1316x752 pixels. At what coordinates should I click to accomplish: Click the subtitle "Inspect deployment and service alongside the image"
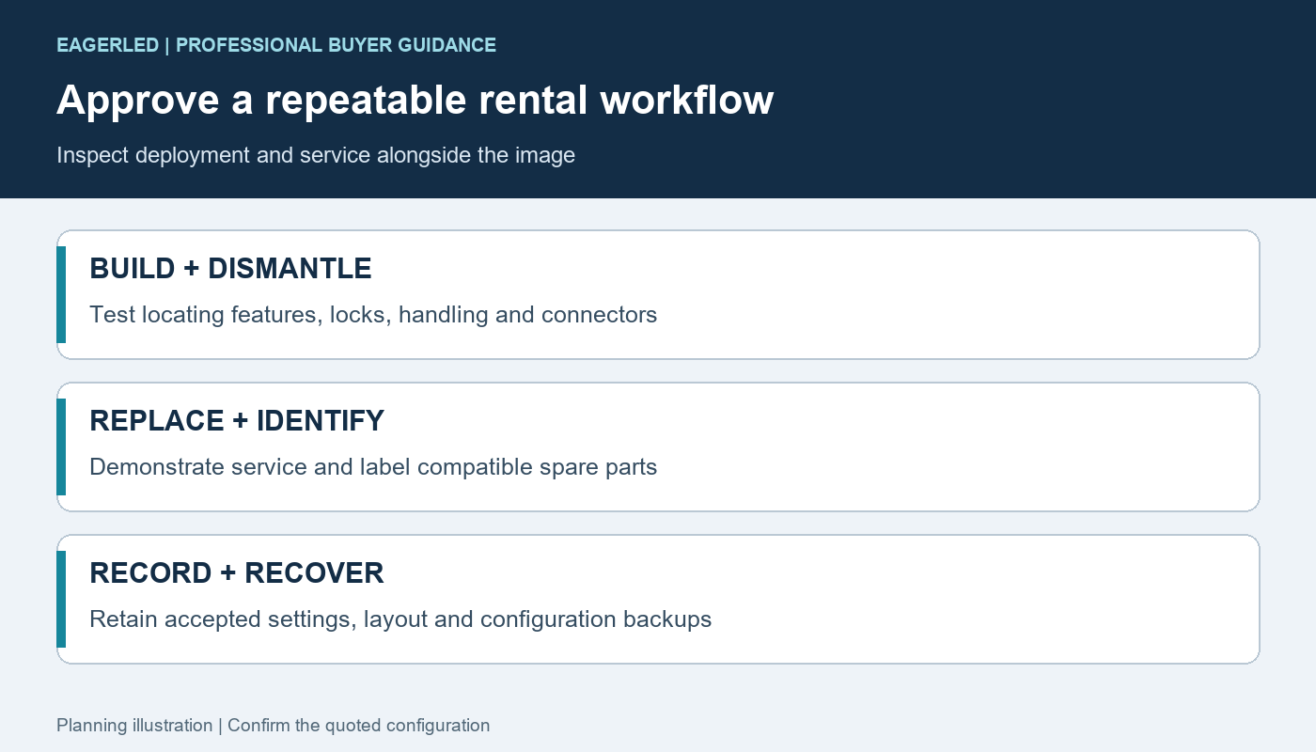pos(316,155)
